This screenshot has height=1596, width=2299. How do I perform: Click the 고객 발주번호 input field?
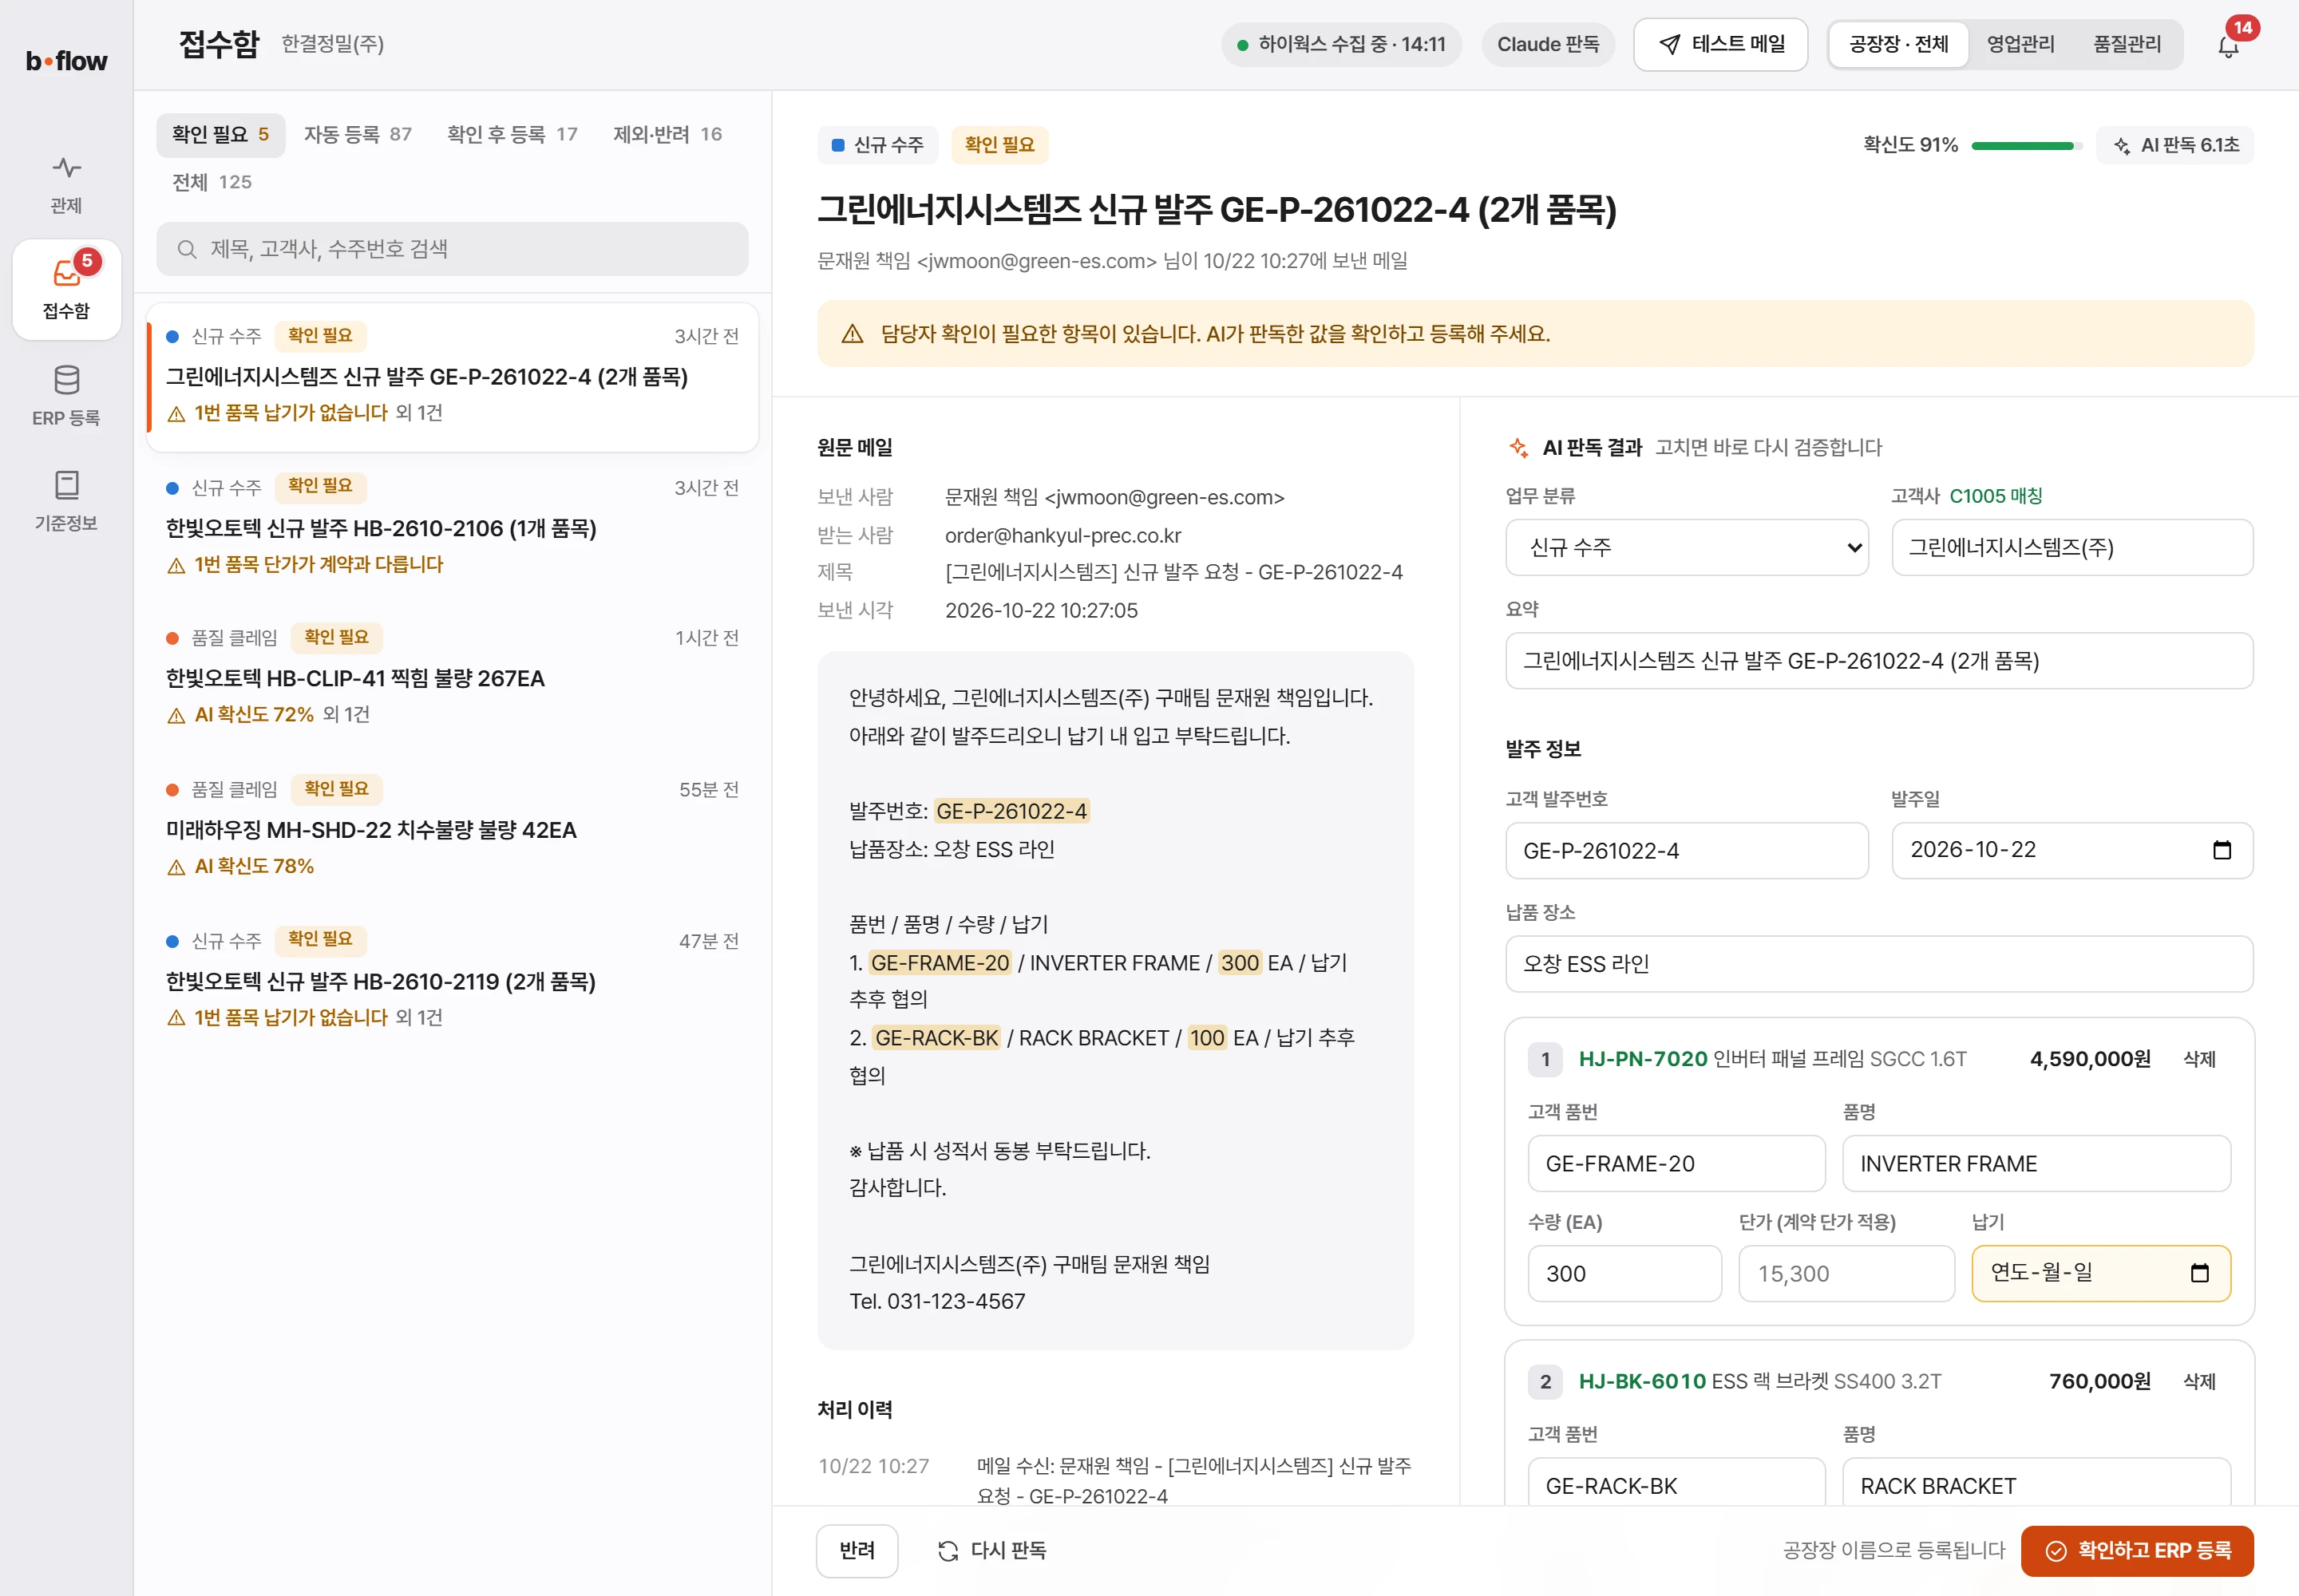[x=1687, y=851]
